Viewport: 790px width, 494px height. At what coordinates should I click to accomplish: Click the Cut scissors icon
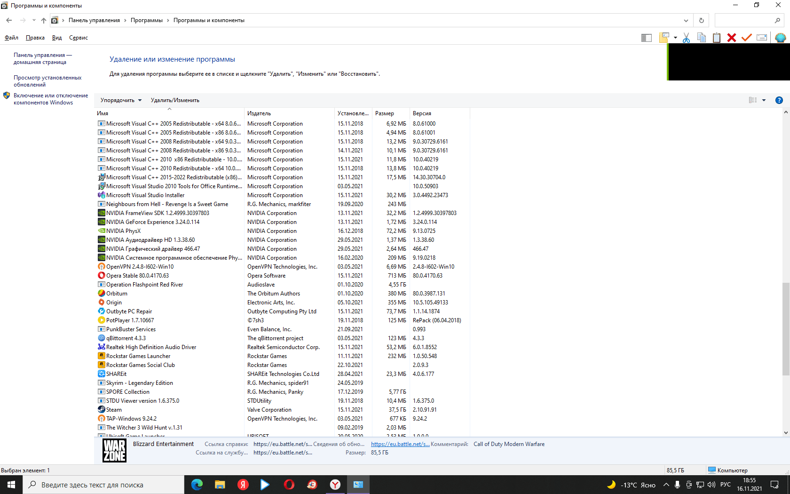coord(686,38)
